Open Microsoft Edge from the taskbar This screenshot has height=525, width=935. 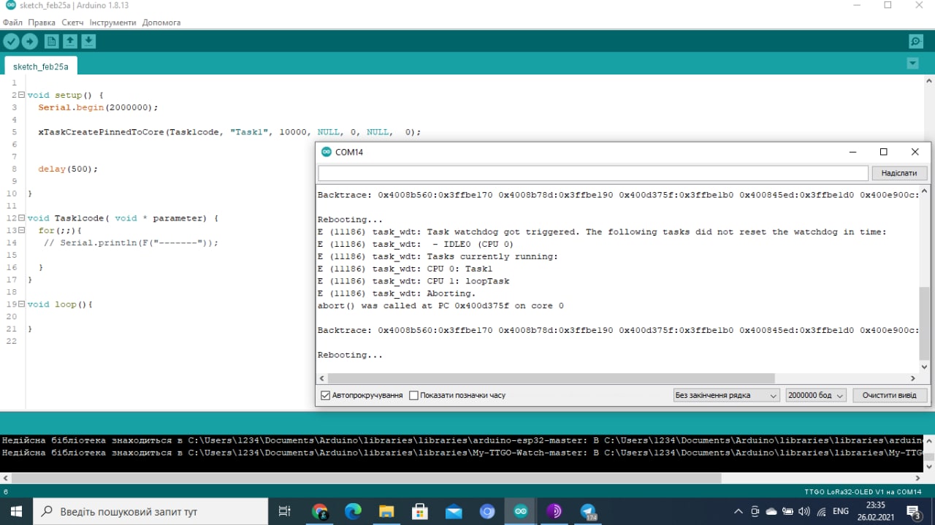pos(353,511)
